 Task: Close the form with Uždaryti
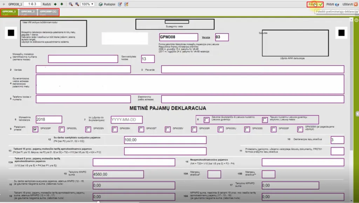point(350,4)
